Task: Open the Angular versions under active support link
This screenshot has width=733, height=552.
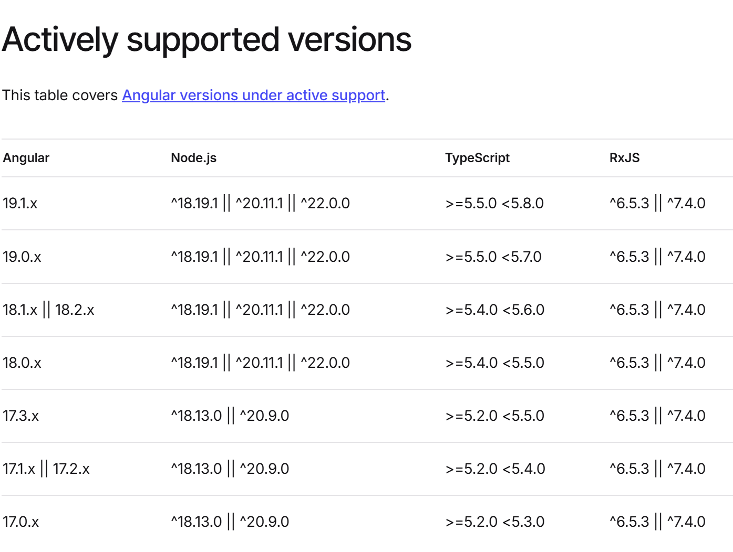Action: coord(253,95)
